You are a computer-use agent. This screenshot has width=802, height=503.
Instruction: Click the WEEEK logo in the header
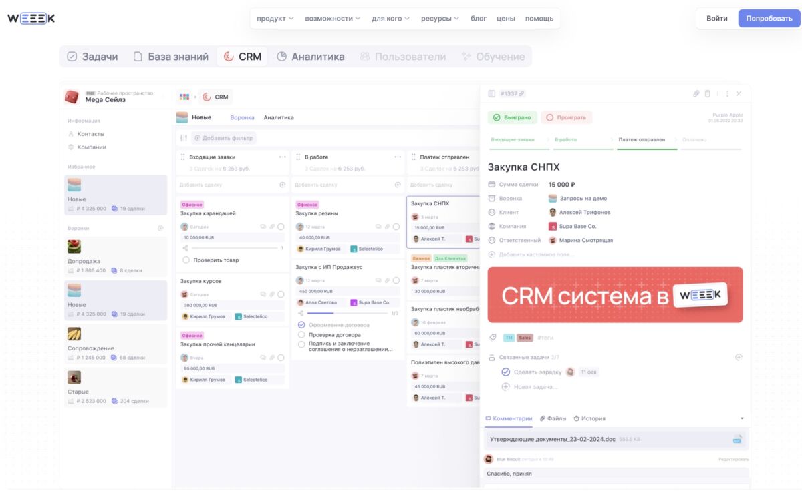(31, 19)
